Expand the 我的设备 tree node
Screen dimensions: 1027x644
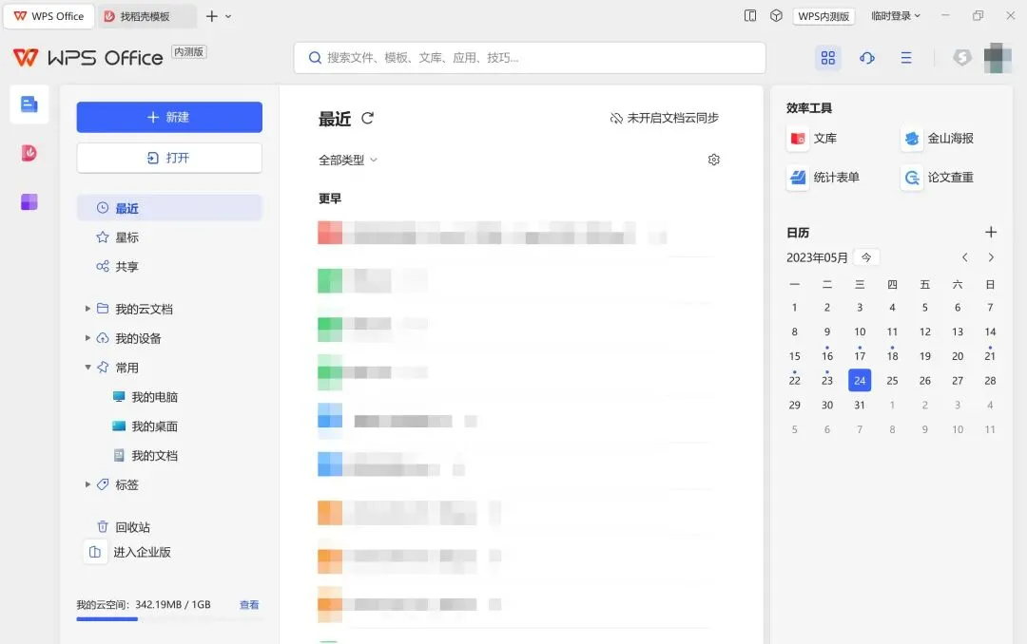click(87, 338)
